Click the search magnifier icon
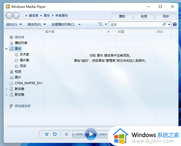The width and height of the screenshot is (181, 146). pyautogui.click(x=164, y=24)
